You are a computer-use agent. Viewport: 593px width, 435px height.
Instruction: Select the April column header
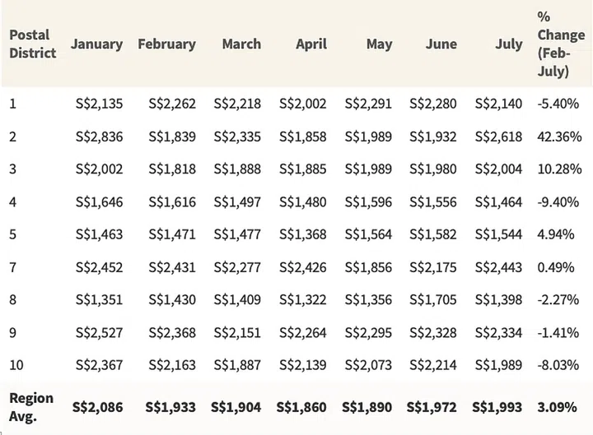(x=311, y=44)
